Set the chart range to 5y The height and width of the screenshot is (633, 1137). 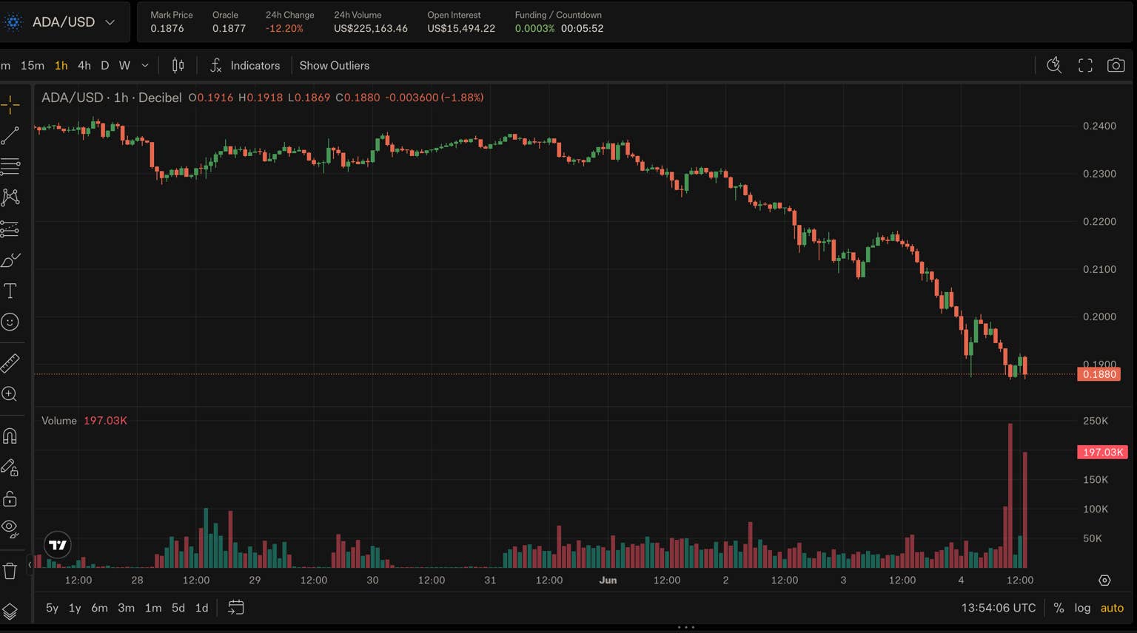tap(52, 608)
